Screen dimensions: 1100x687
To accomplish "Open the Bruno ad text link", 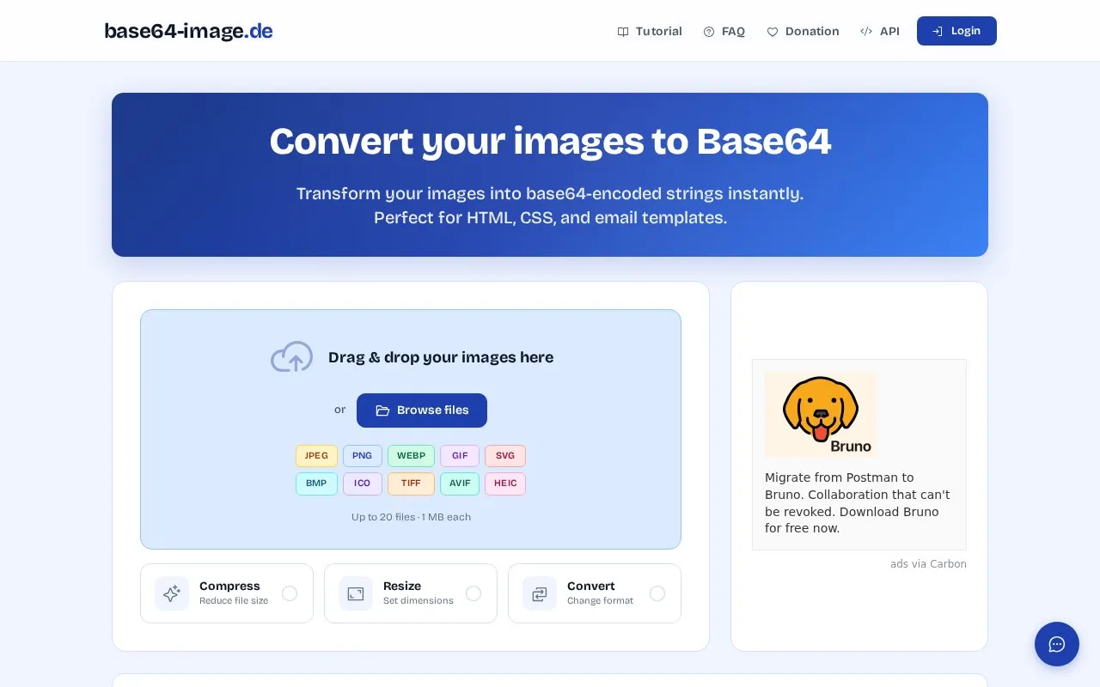I will (x=858, y=503).
